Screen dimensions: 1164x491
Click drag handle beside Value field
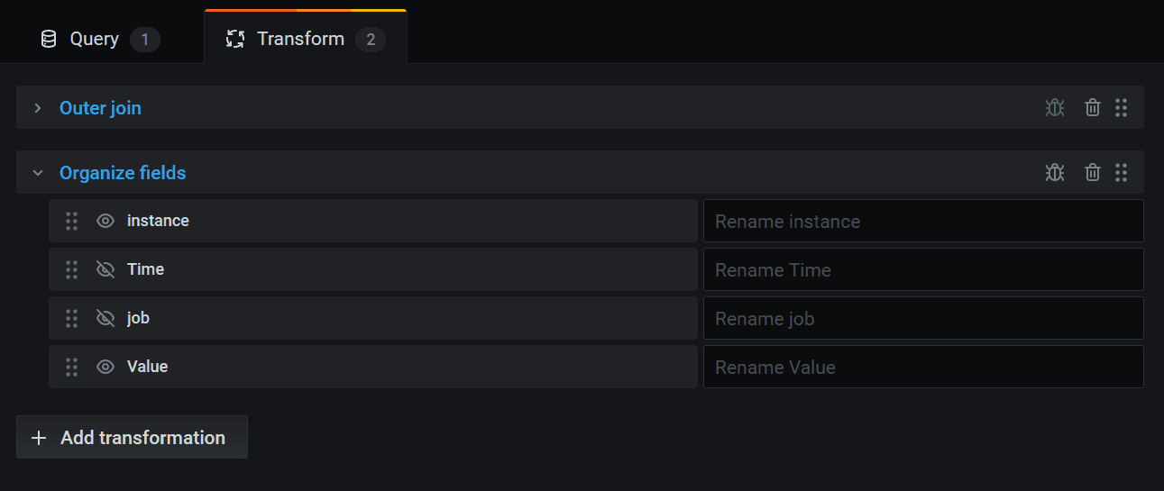click(72, 368)
